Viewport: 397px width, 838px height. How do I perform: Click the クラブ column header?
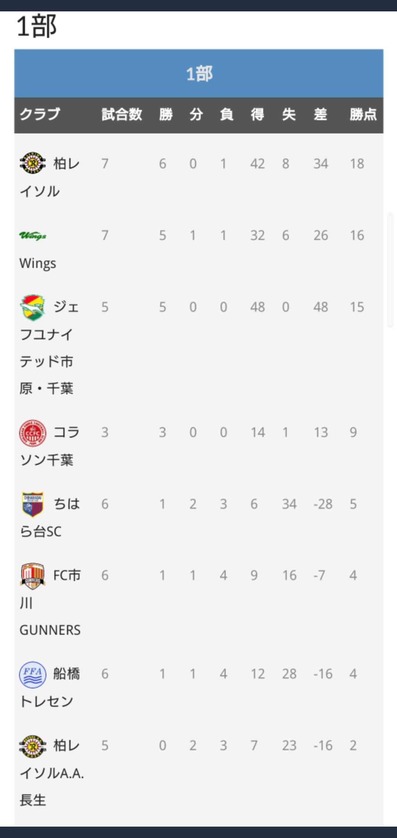click(40, 115)
